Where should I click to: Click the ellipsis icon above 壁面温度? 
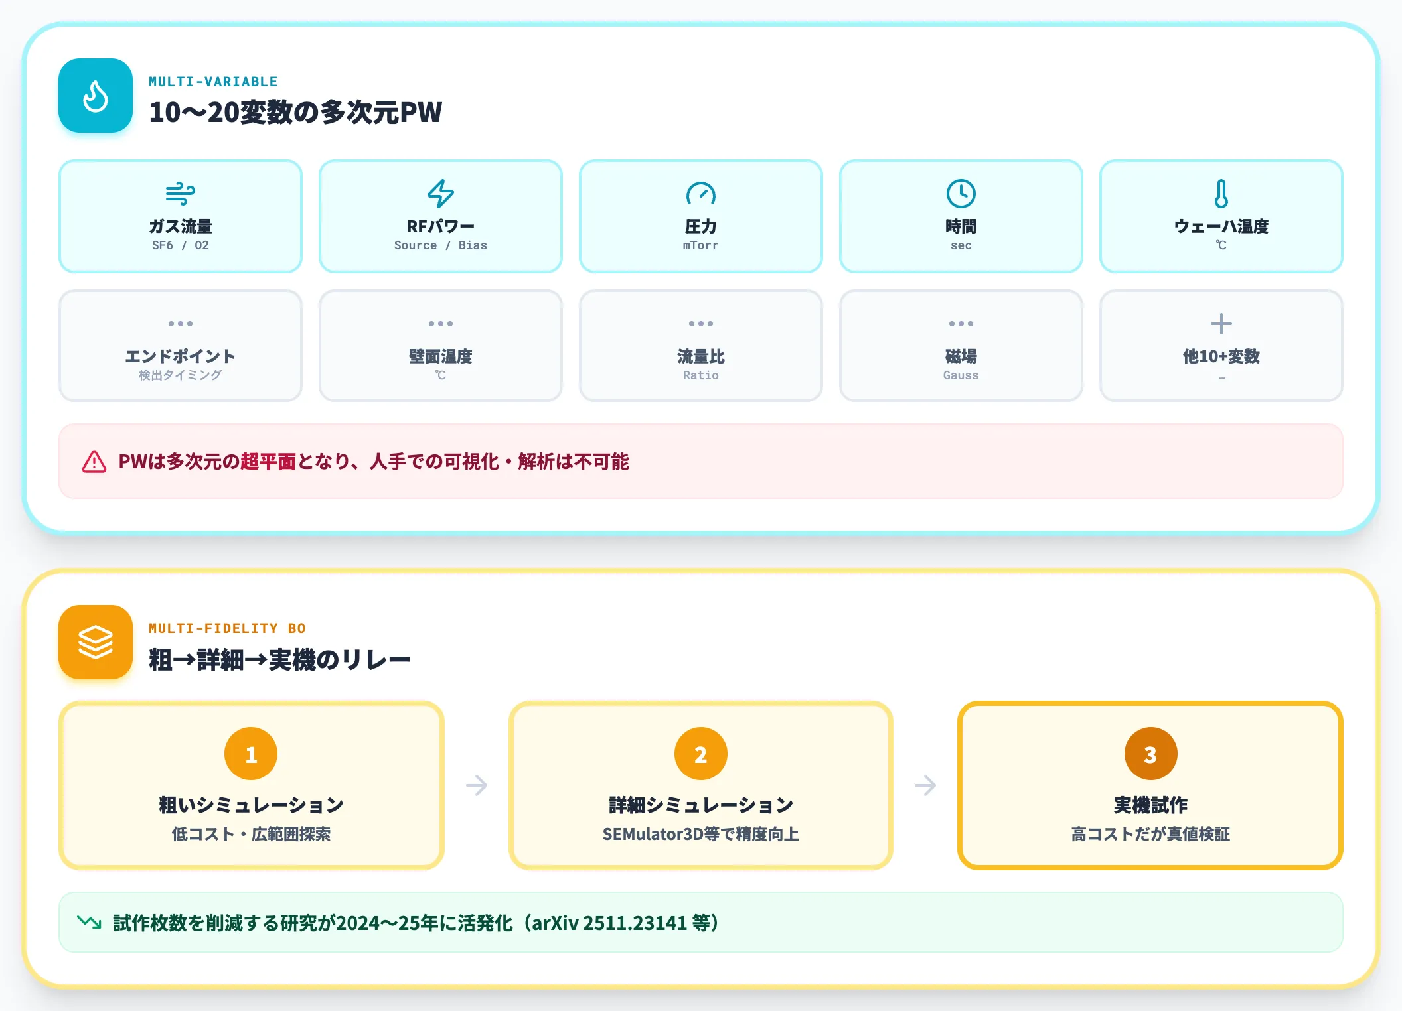tap(441, 324)
